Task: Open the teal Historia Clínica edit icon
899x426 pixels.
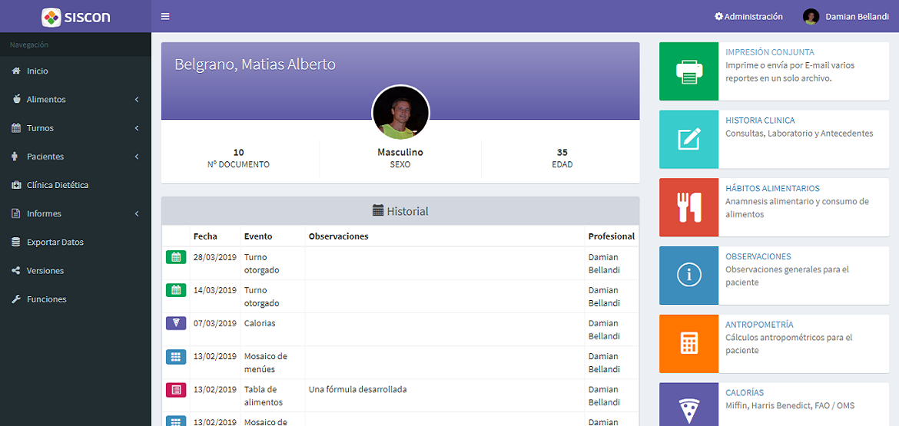Action: (x=688, y=140)
